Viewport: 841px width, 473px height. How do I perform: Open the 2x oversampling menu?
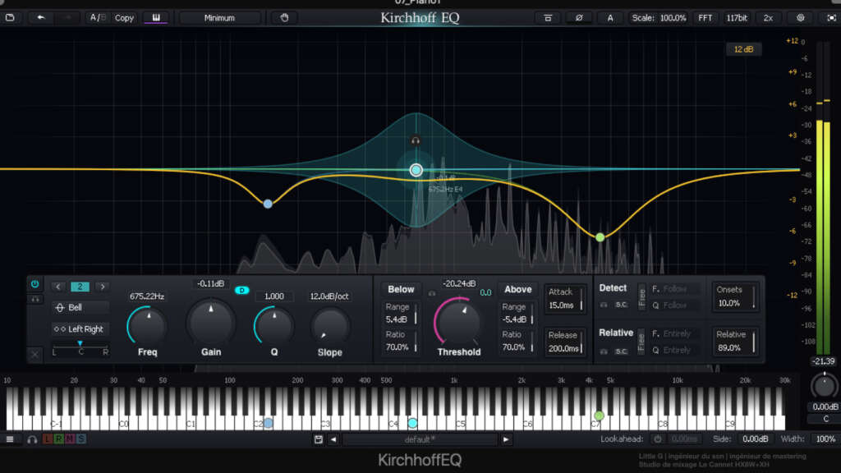[768, 18]
